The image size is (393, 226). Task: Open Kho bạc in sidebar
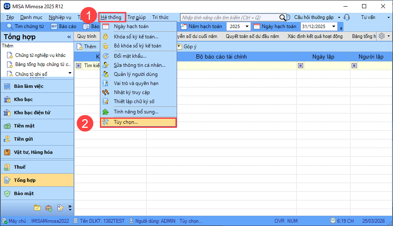click(24, 99)
